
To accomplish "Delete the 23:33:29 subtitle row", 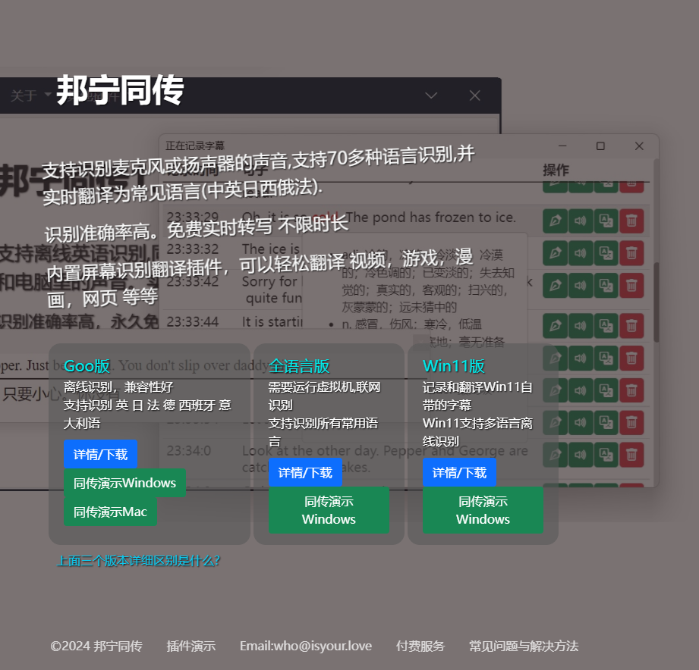I will click(x=631, y=221).
